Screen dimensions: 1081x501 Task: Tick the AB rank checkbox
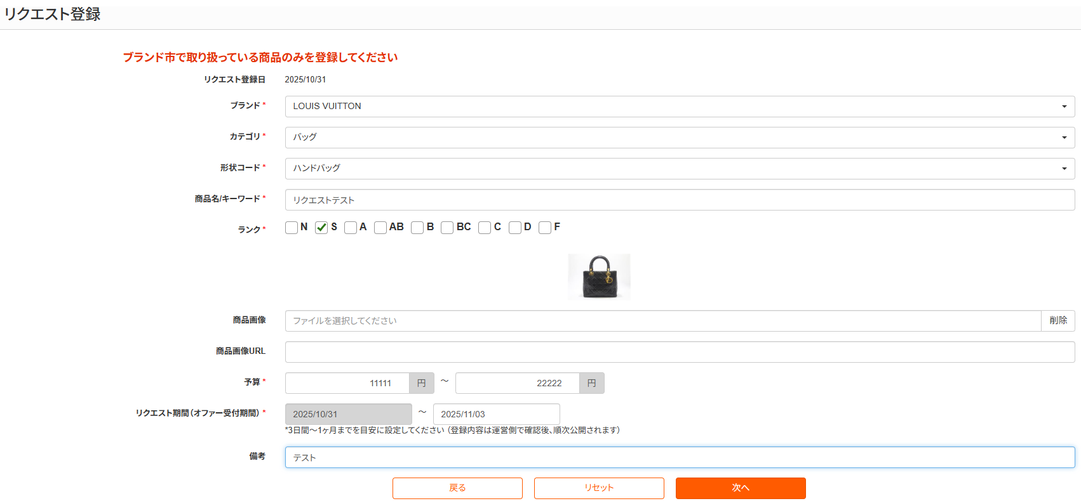[380, 228]
